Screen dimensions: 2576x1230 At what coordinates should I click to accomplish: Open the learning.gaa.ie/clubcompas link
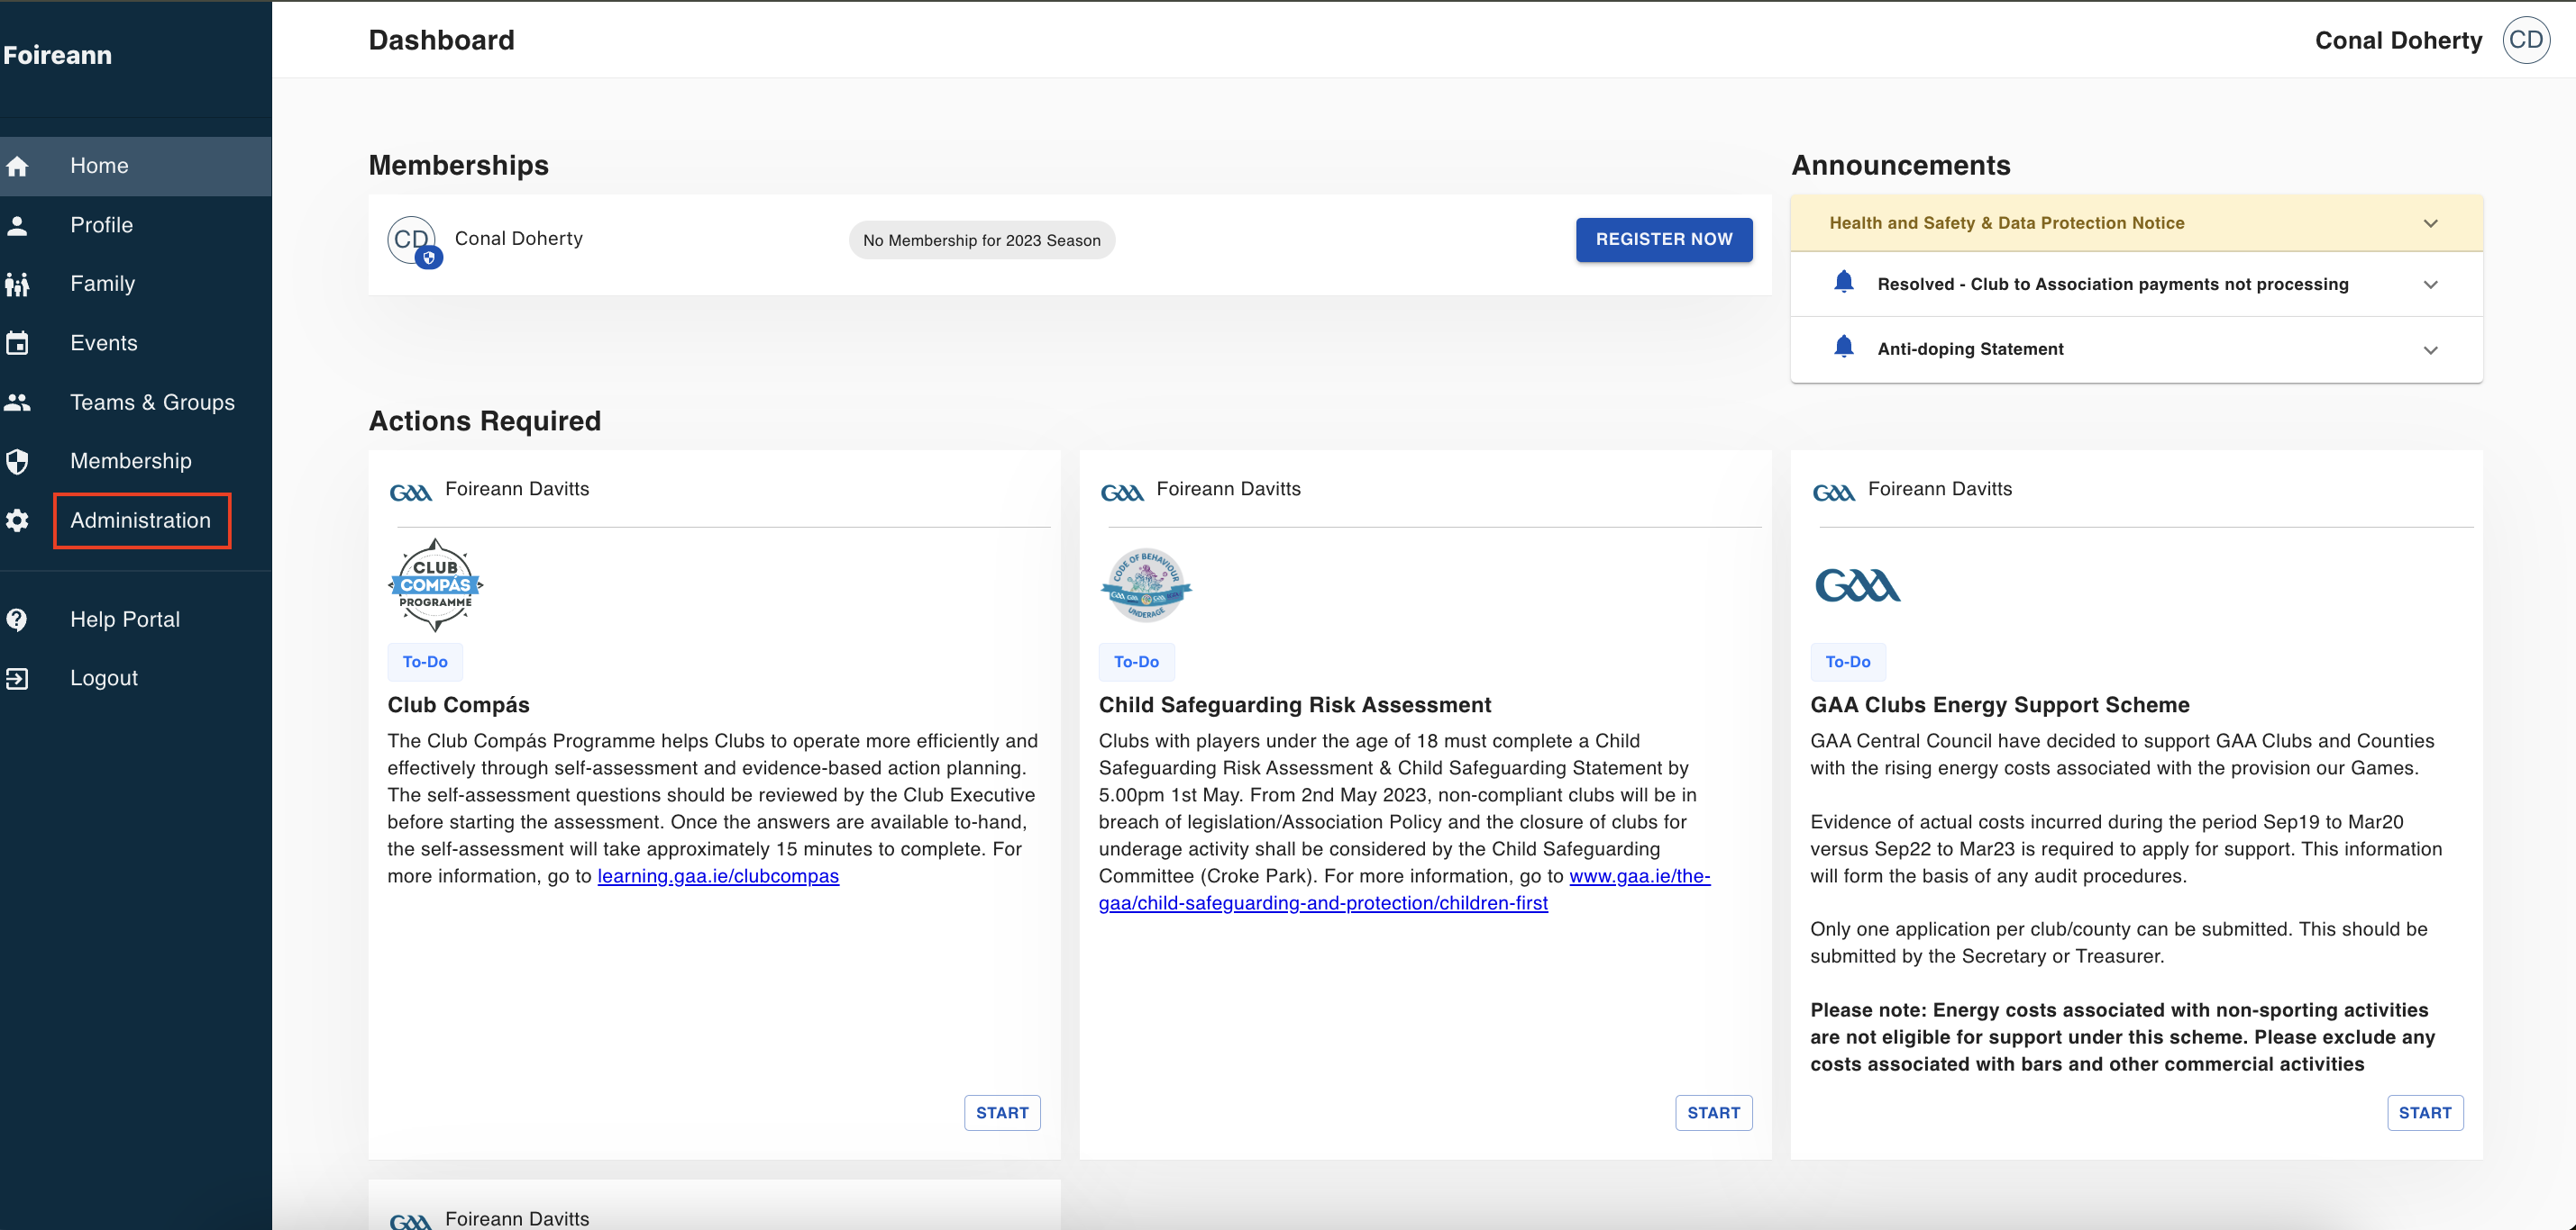(x=717, y=875)
